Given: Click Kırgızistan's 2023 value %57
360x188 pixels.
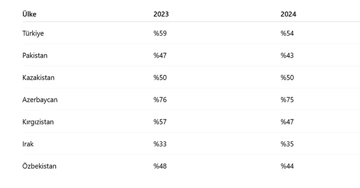Looking at the screenshot, I should (x=160, y=122).
